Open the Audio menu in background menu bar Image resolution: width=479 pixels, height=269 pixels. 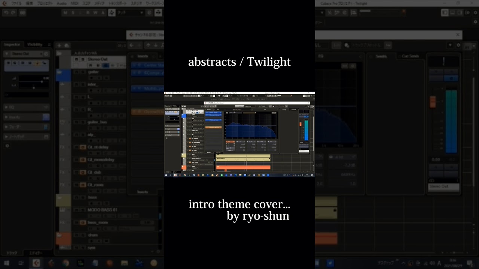(62, 3)
